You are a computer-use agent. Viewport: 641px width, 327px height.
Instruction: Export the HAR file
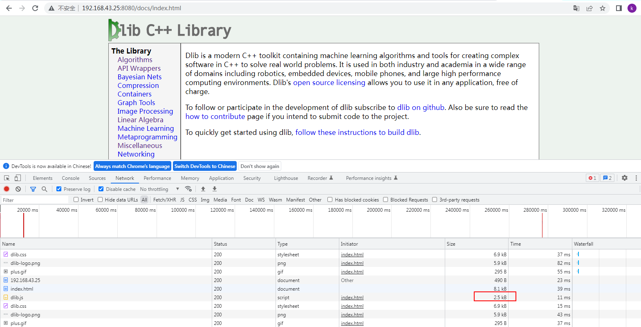pos(215,189)
